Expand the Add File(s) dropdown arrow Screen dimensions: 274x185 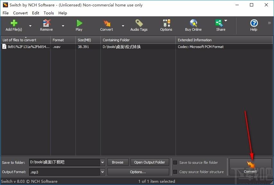pyautogui.click(x=30, y=26)
